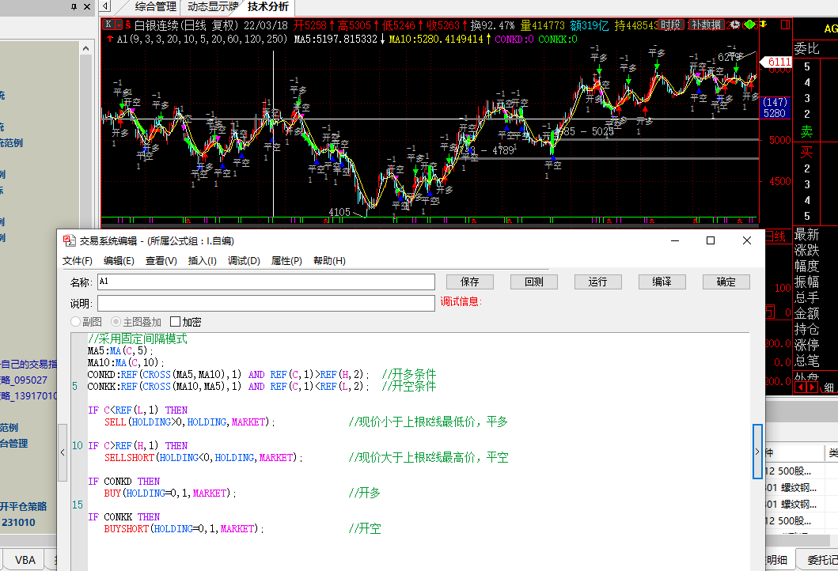This screenshot has width=838, height=571.
Task: Switch to the 综合管理 tab
Action: pos(155,7)
